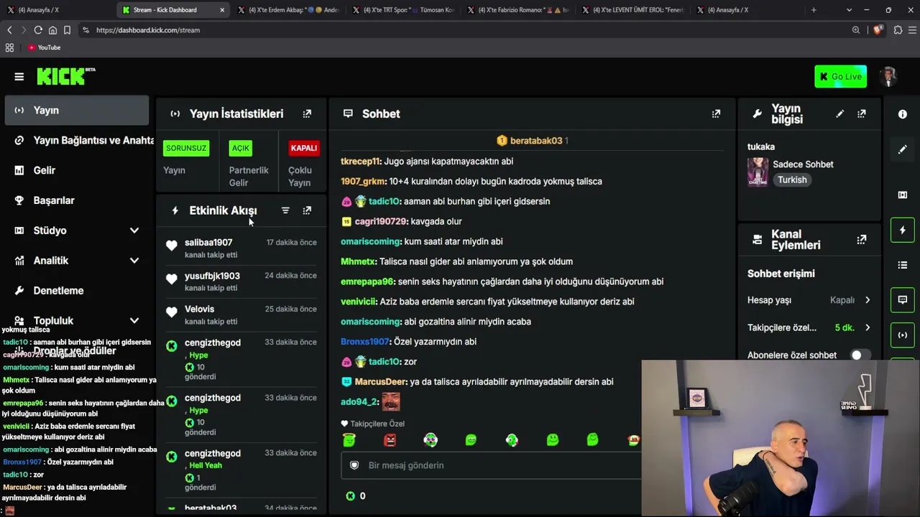Expand the Topluluk sidebar section
920x517 pixels.
[x=134, y=321]
